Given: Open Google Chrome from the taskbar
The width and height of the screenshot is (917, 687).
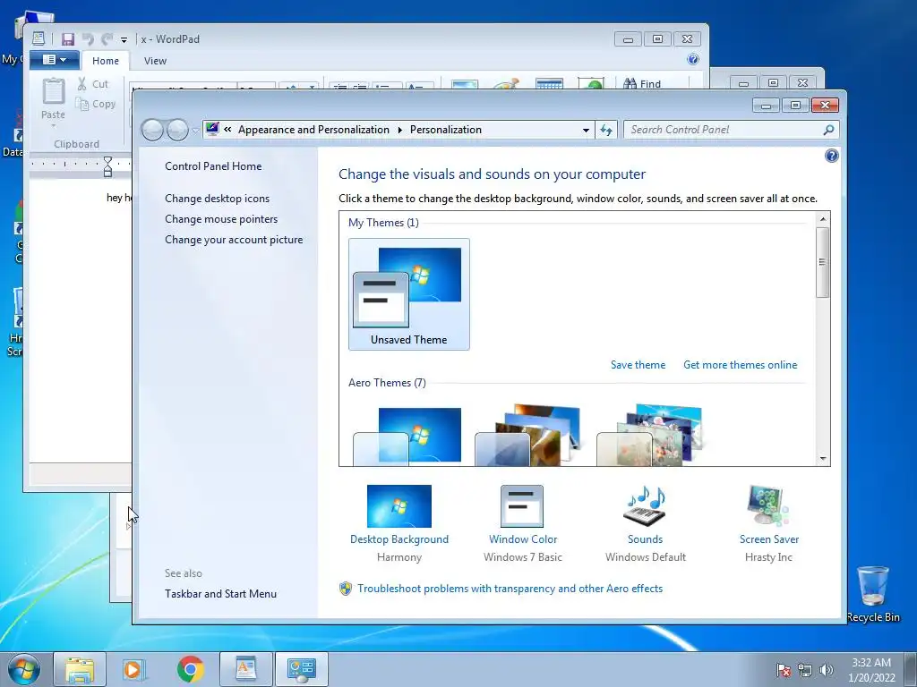Looking at the screenshot, I should (x=190, y=669).
